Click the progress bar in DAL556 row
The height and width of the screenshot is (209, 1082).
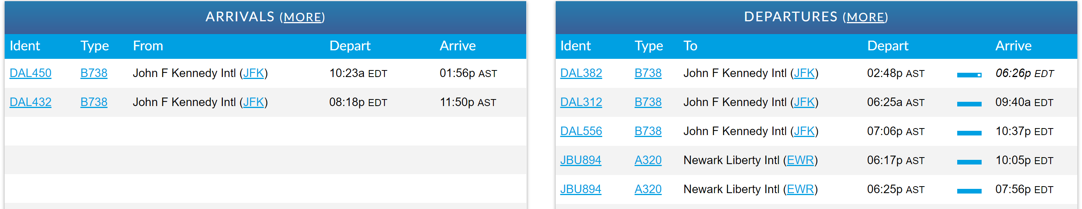[x=968, y=133]
